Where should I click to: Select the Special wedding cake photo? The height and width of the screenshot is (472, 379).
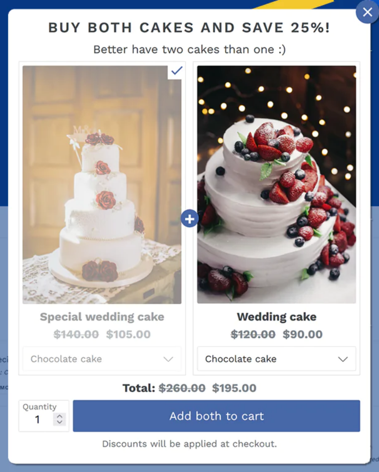[x=102, y=185]
